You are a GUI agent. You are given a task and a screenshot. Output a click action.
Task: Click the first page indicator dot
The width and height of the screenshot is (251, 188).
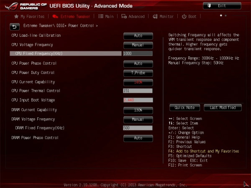click(221, 15)
